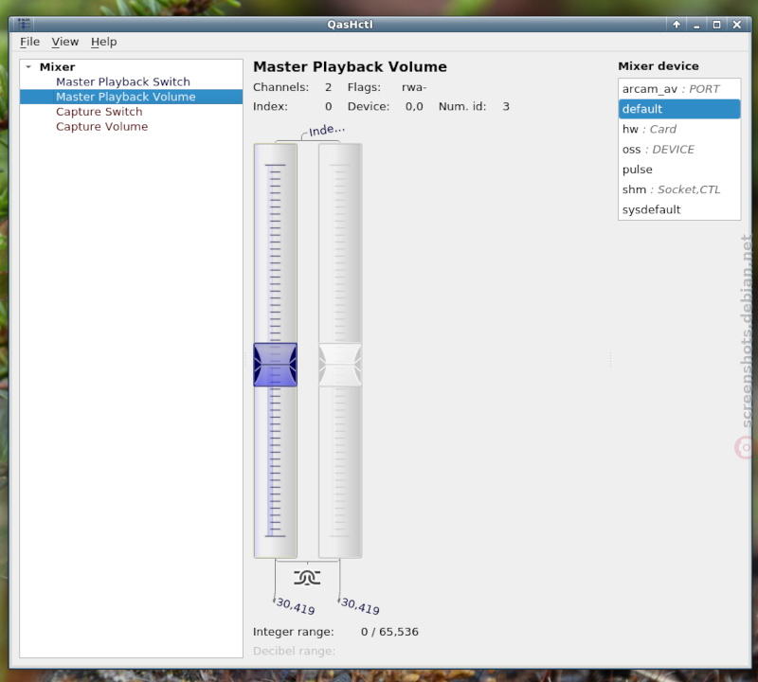
Task: Minimize the QasHctl window
Action: click(x=696, y=25)
